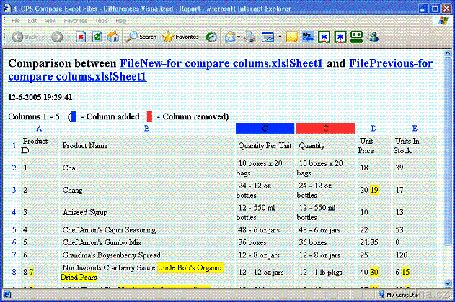Screen dimensions: 455x302
Task: Select 'Uncle Bob's Organic' highlighted text
Action: point(189,267)
